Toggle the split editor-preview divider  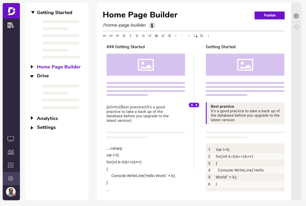[x=194, y=105]
